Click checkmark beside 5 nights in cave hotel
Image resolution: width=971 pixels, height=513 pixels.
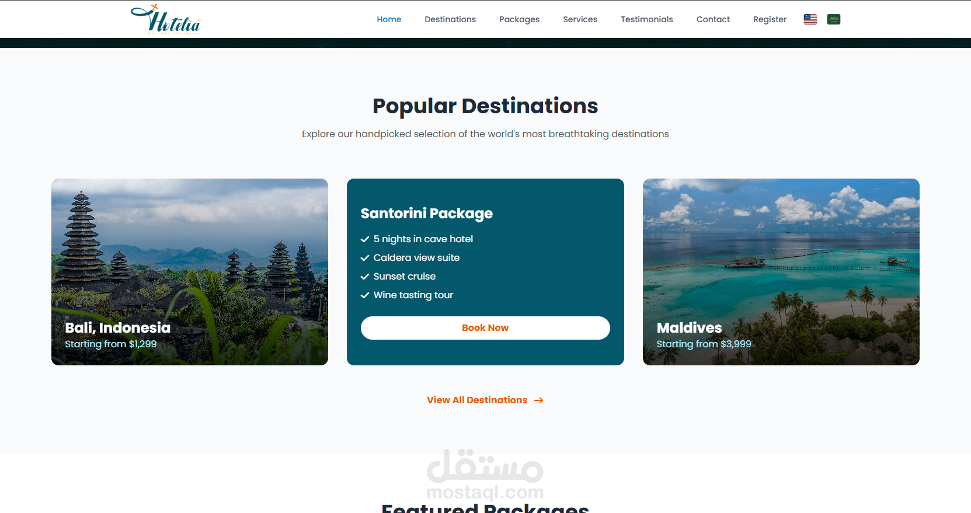[365, 239]
